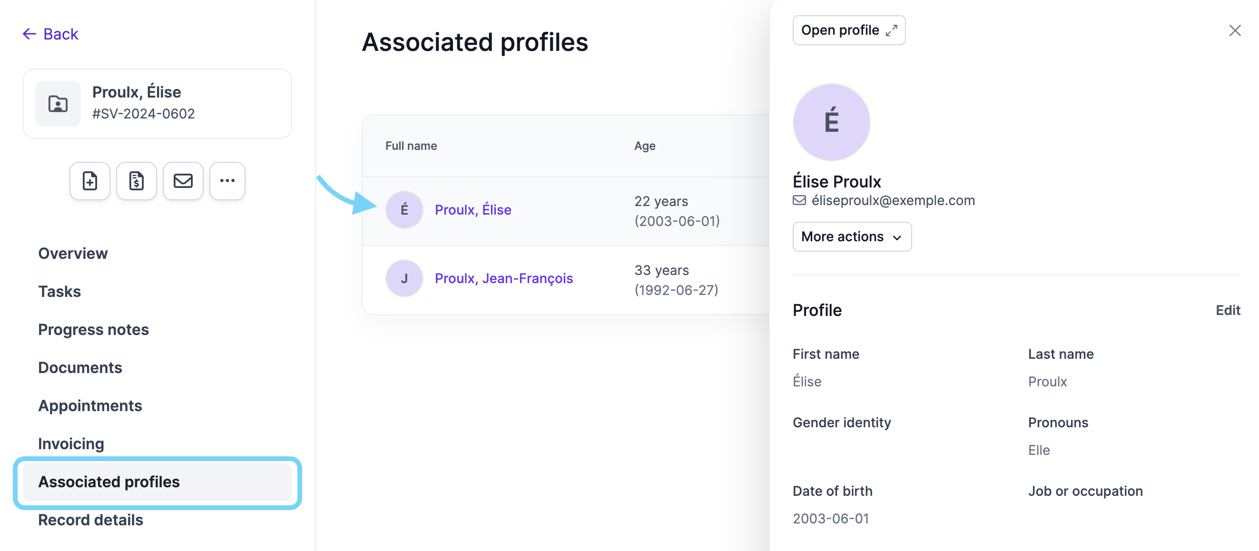Viewport: 1259px width, 551px height.
Task: Open the Proulx, Élise profile link
Action: pyautogui.click(x=473, y=210)
